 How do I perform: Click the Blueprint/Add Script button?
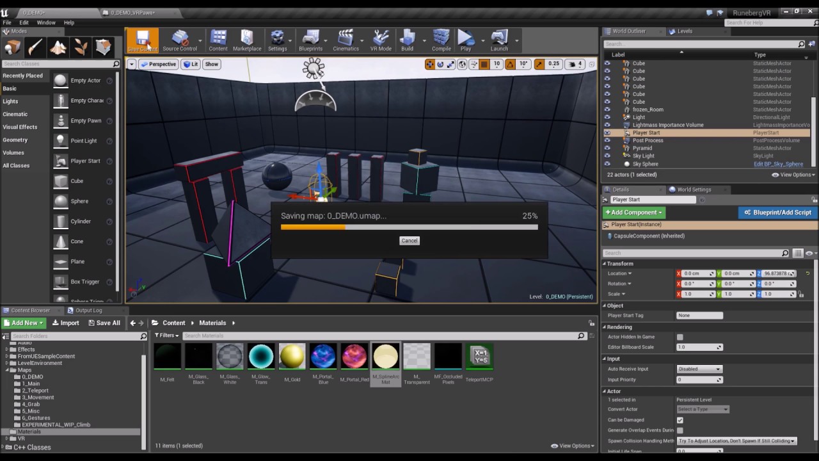[778, 213]
